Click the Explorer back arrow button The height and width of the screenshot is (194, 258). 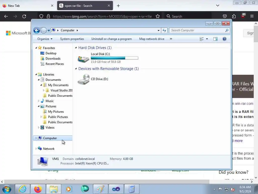click(x=37, y=30)
